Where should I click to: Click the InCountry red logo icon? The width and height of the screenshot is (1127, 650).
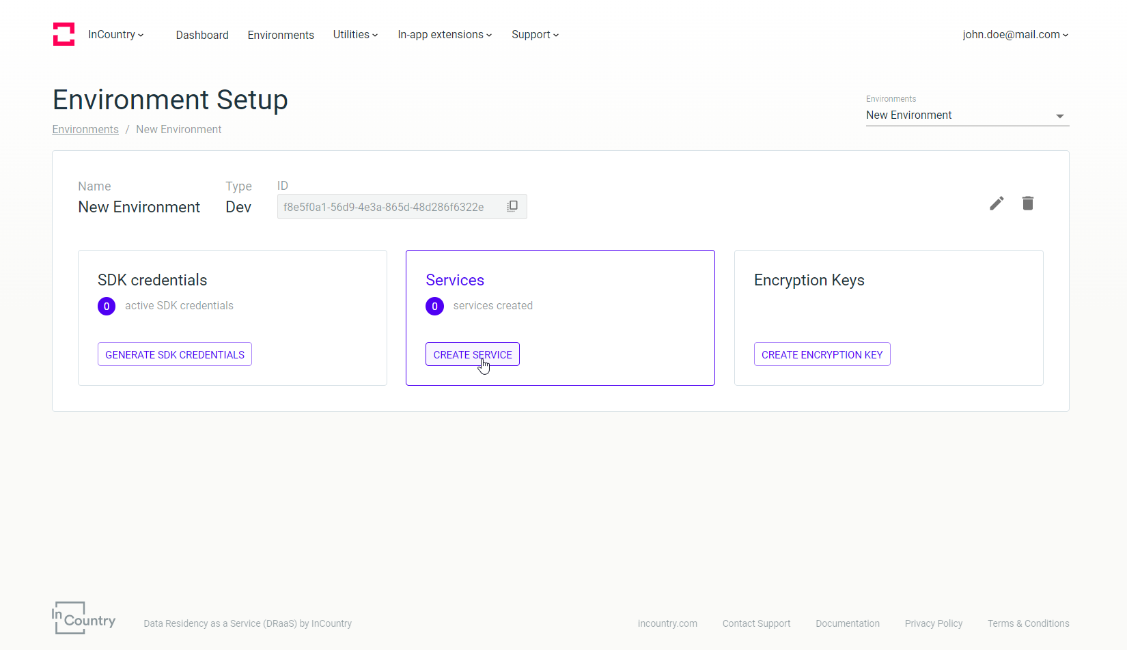point(64,34)
